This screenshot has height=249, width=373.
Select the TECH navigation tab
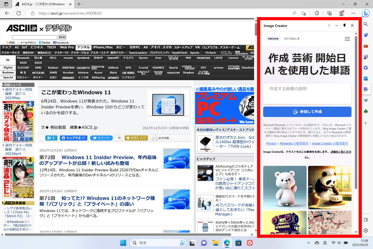51,47
